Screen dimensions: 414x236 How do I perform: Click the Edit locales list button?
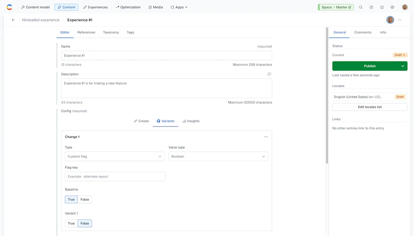tap(370, 107)
